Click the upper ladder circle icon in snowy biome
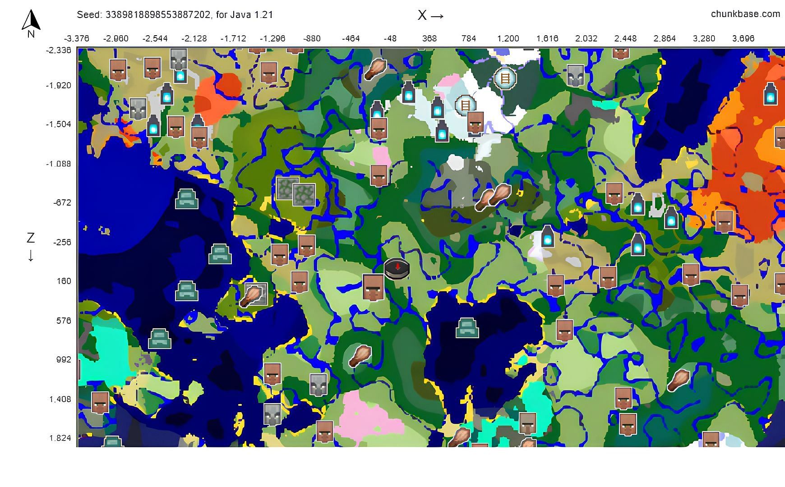Viewport: 785px width, 487px height. point(505,78)
